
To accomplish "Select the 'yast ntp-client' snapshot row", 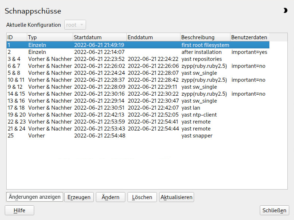I will coord(138,115).
